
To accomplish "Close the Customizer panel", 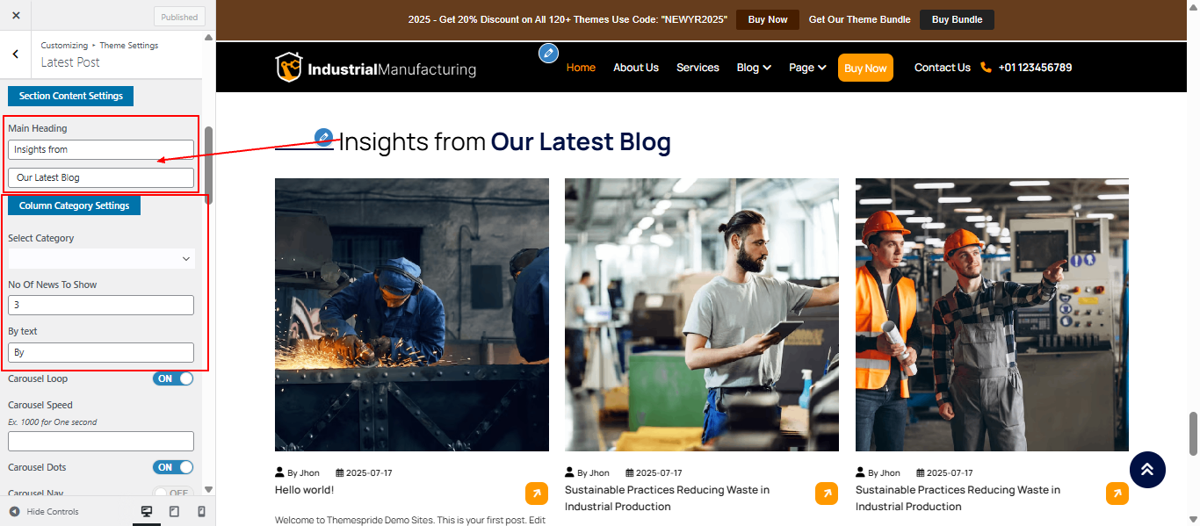I will point(16,16).
